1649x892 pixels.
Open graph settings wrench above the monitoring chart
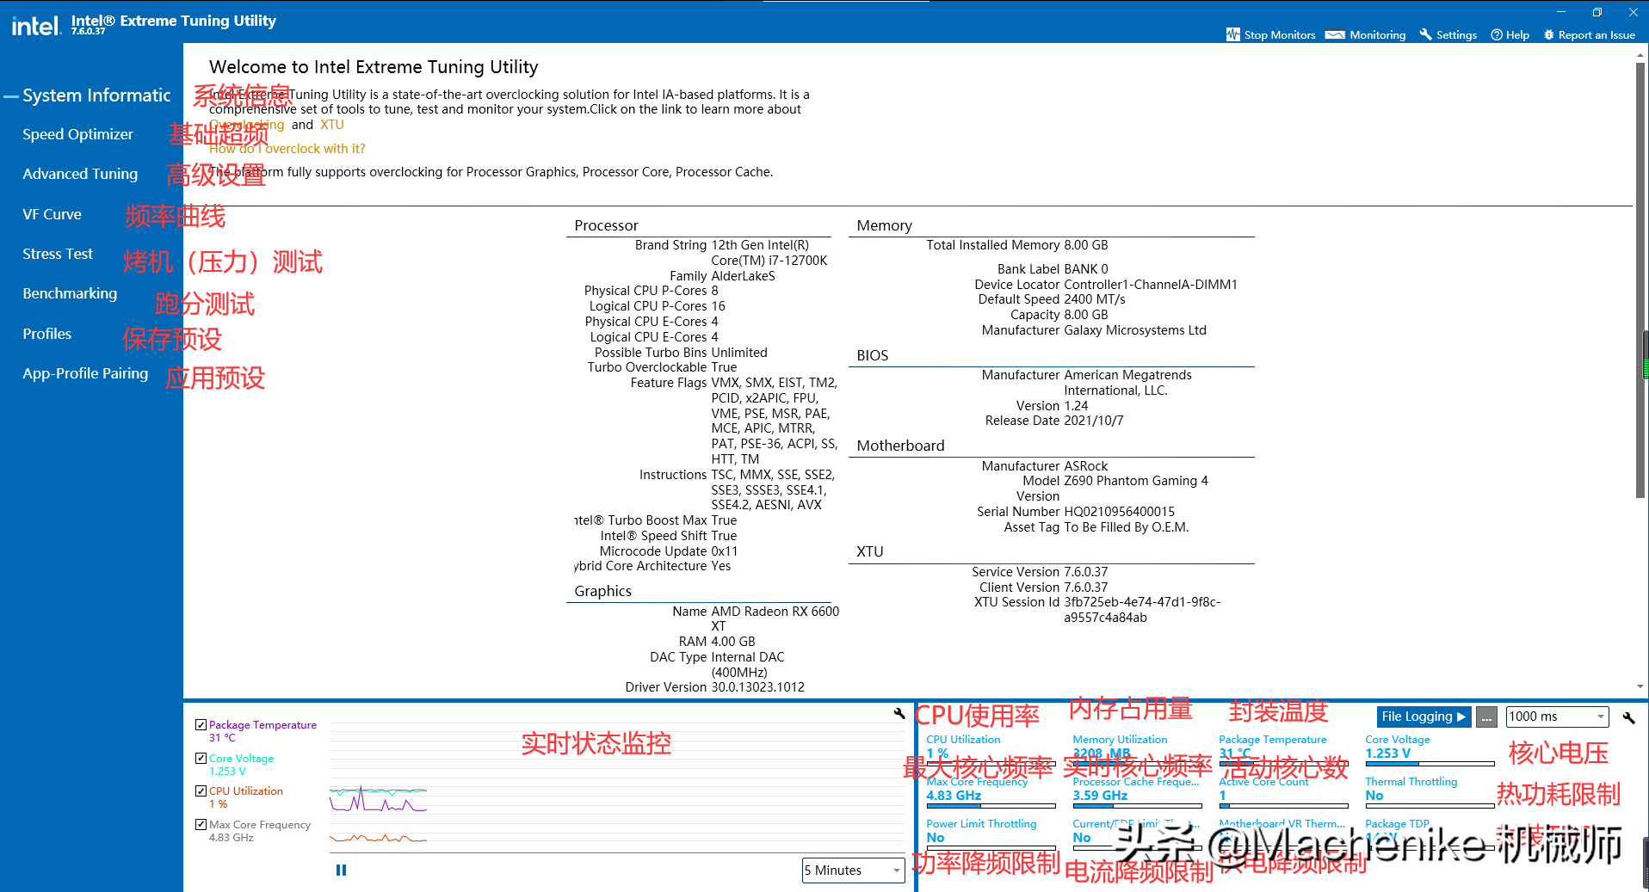coord(899,713)
